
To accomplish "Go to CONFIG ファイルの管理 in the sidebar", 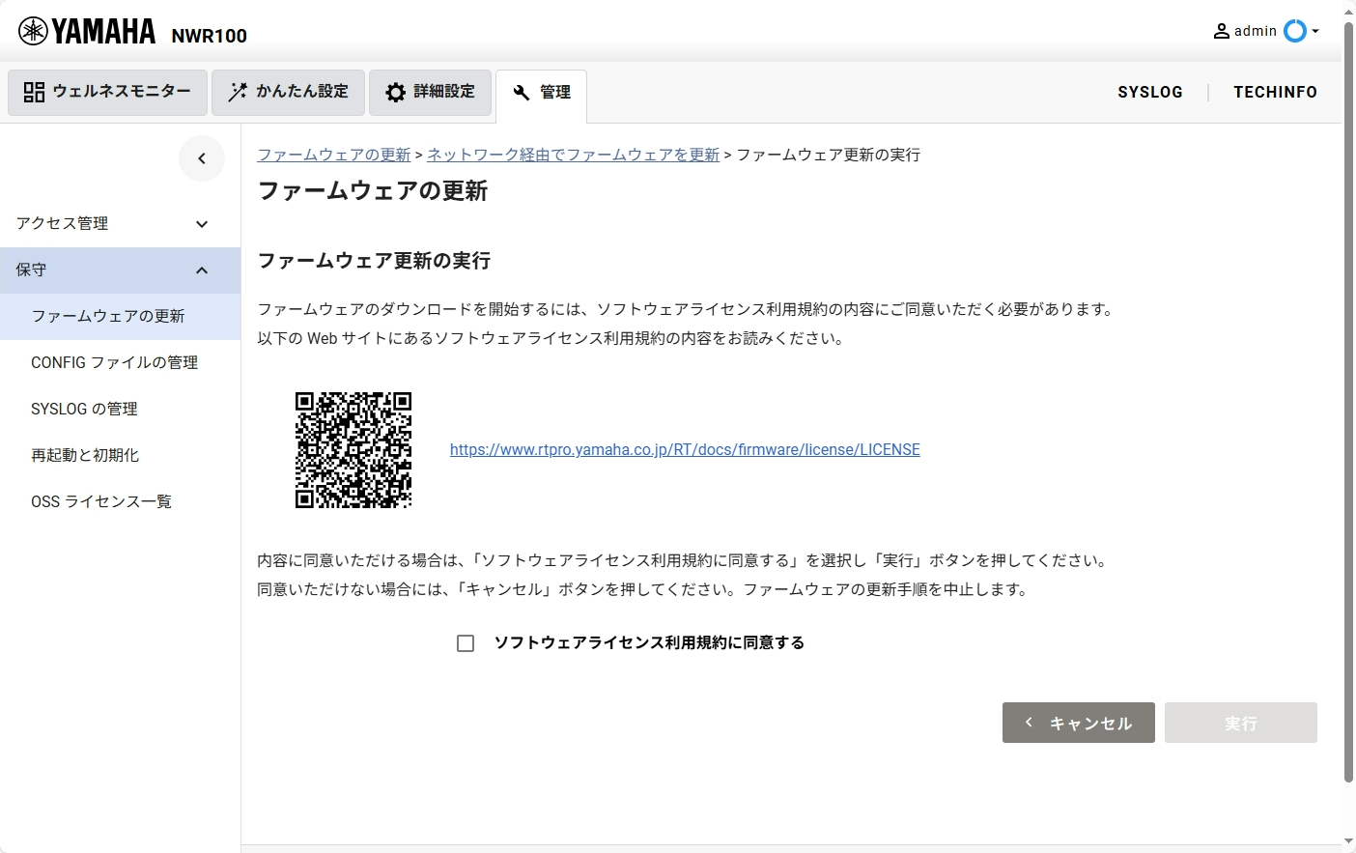I will (x=114, y=362).
